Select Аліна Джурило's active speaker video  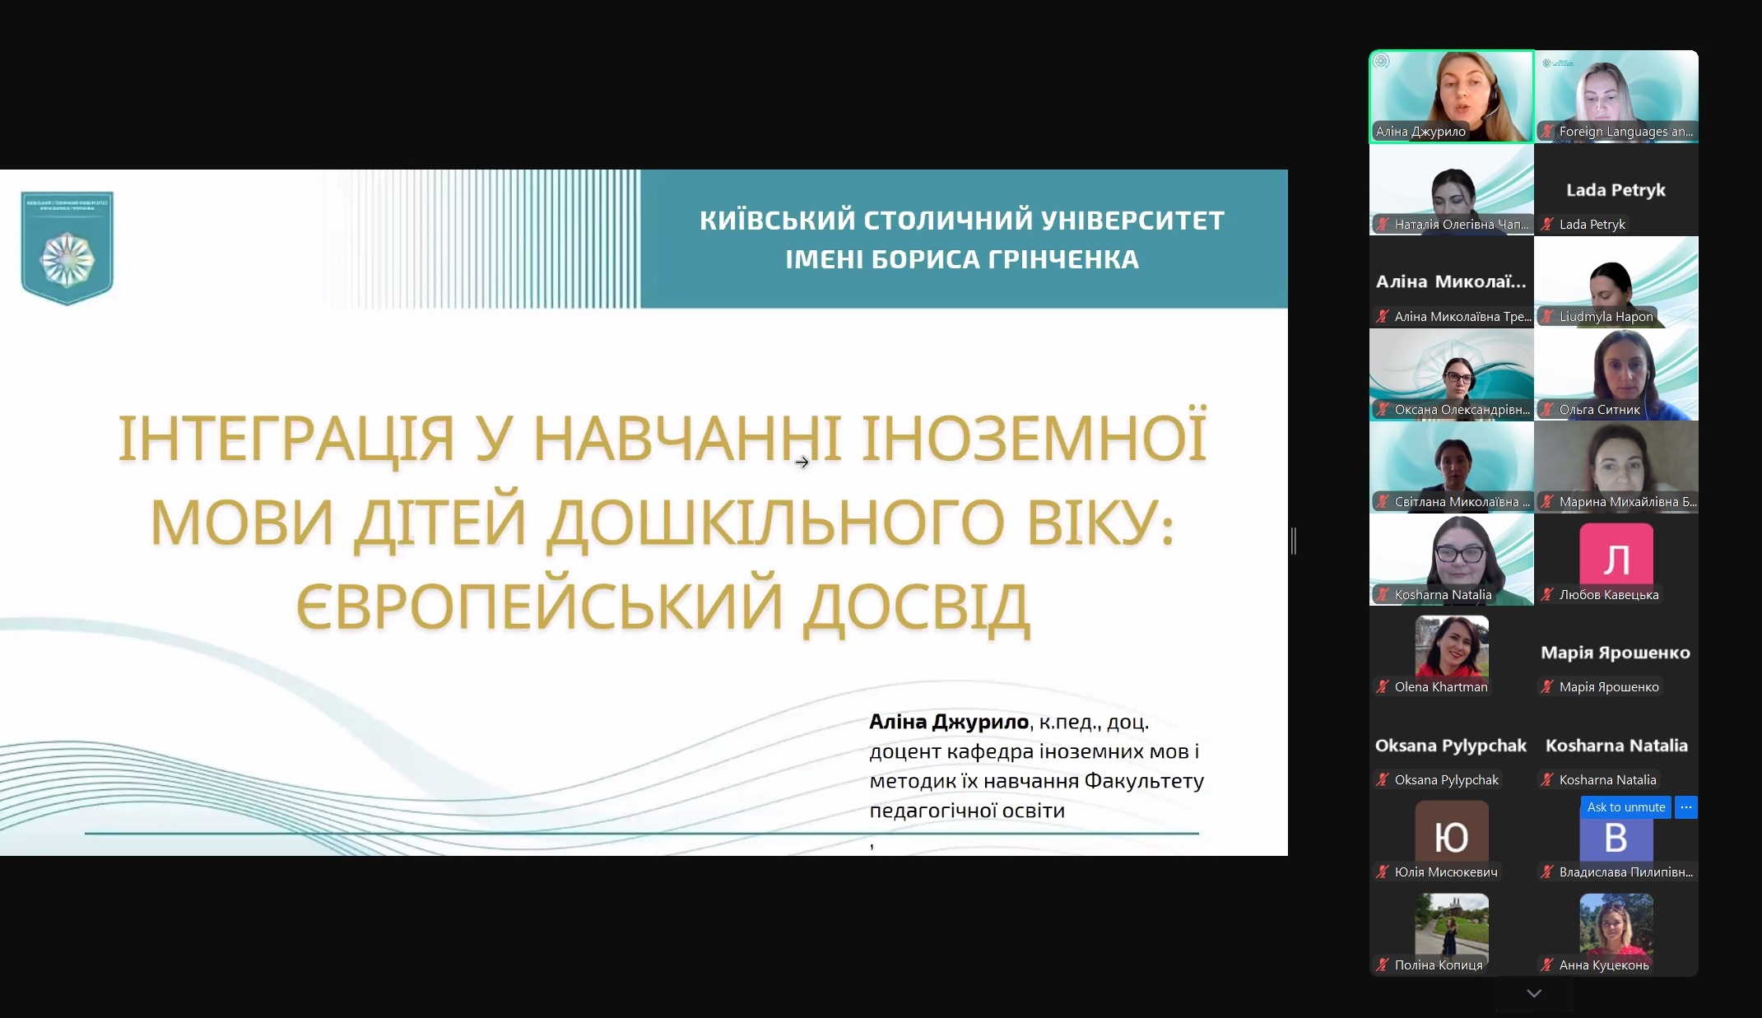click(x=1451, y=95)
